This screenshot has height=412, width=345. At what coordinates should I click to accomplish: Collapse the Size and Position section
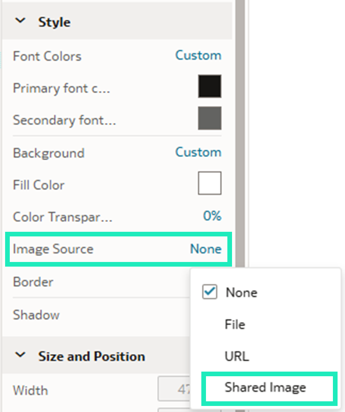(20, 356)
